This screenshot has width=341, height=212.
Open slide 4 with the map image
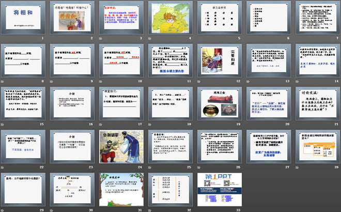(x=169, y=18)
